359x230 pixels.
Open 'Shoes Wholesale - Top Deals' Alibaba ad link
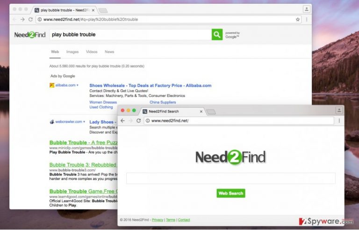tap(151, 86)
